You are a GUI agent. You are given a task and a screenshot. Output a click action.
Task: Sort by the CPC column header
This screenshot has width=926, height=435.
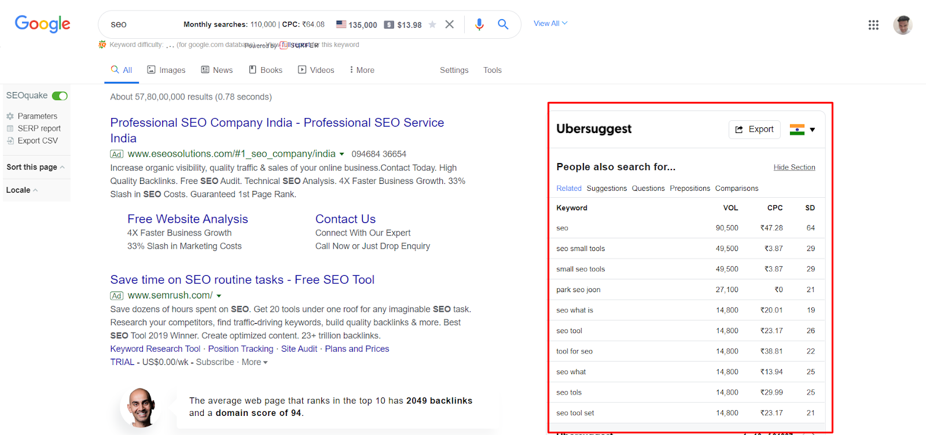click(x=775, y=208)
